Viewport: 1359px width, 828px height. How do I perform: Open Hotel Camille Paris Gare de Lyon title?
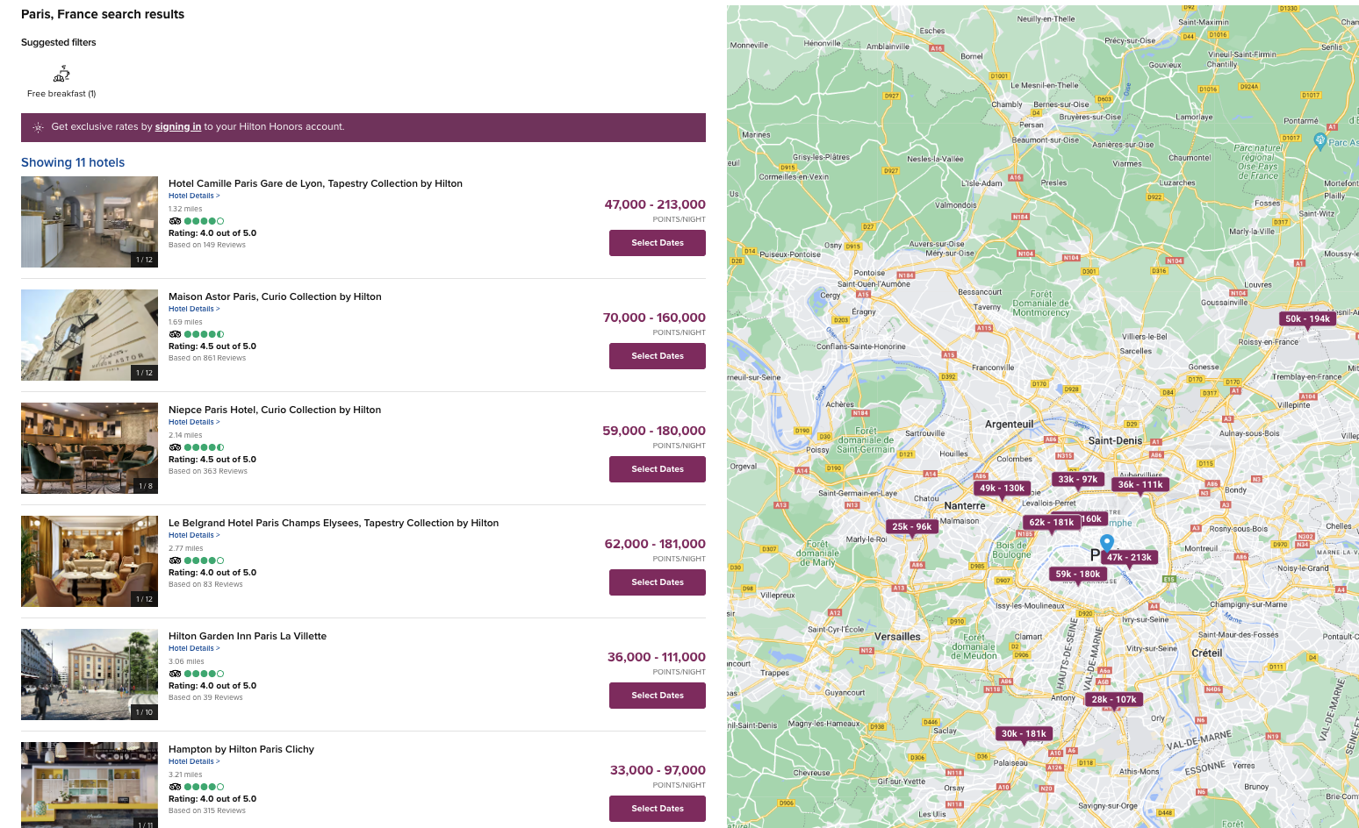point(315,183)
